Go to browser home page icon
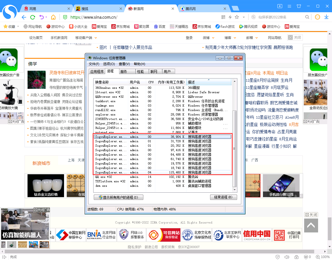The width and height of the screenshot is (332, 260). (x=53, y=17)
